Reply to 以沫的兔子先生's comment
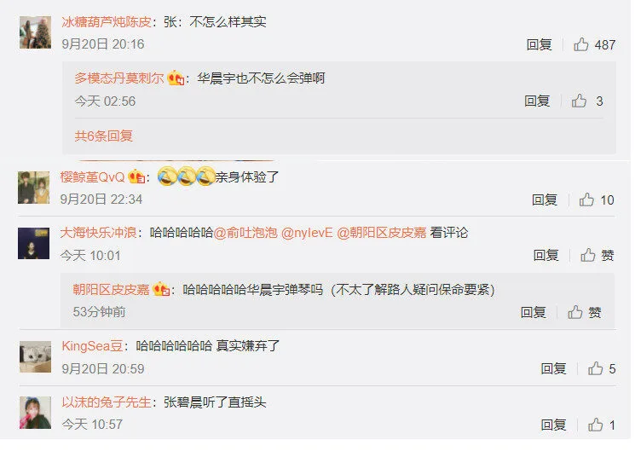 (553, 425)
